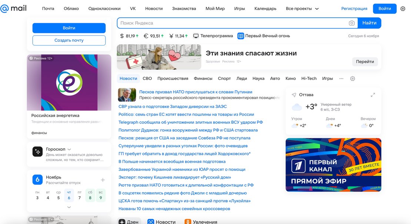Click inside the Поиск Яндекса search field
The height and width of the screenshot is (224, 411).
pyautogui.click(x=222, y=23)
